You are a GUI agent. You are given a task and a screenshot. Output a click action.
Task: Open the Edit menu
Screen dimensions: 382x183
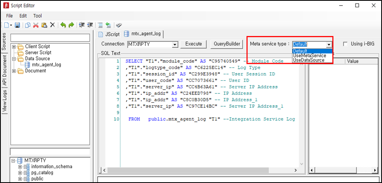(23, 16)
